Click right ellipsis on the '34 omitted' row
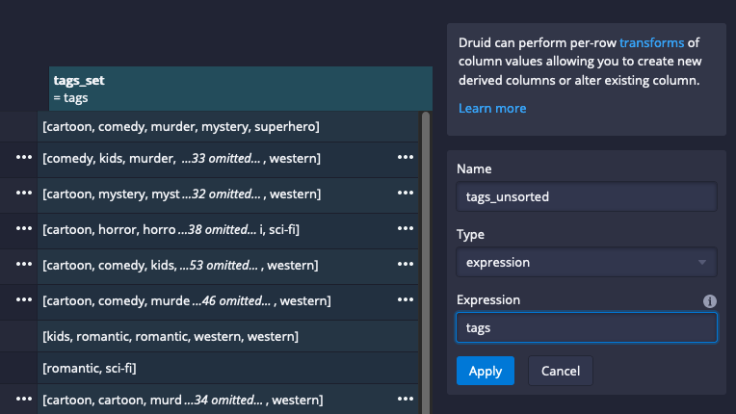This screenshot has width=736, height=414. (406, 399)
